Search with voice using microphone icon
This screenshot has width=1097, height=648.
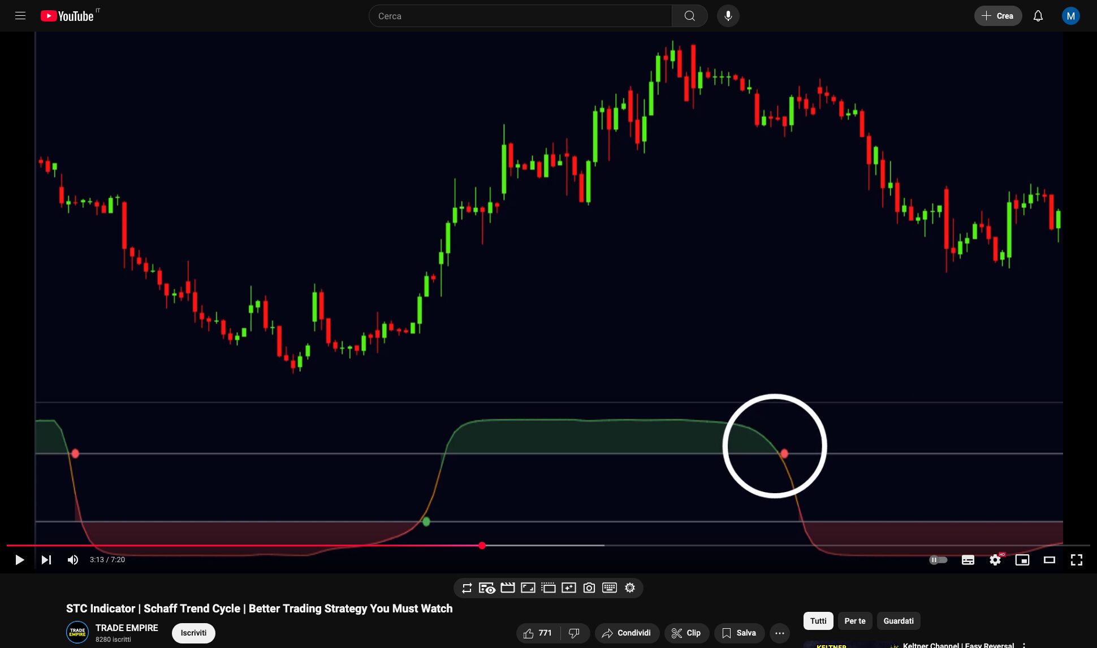[728, 16]
